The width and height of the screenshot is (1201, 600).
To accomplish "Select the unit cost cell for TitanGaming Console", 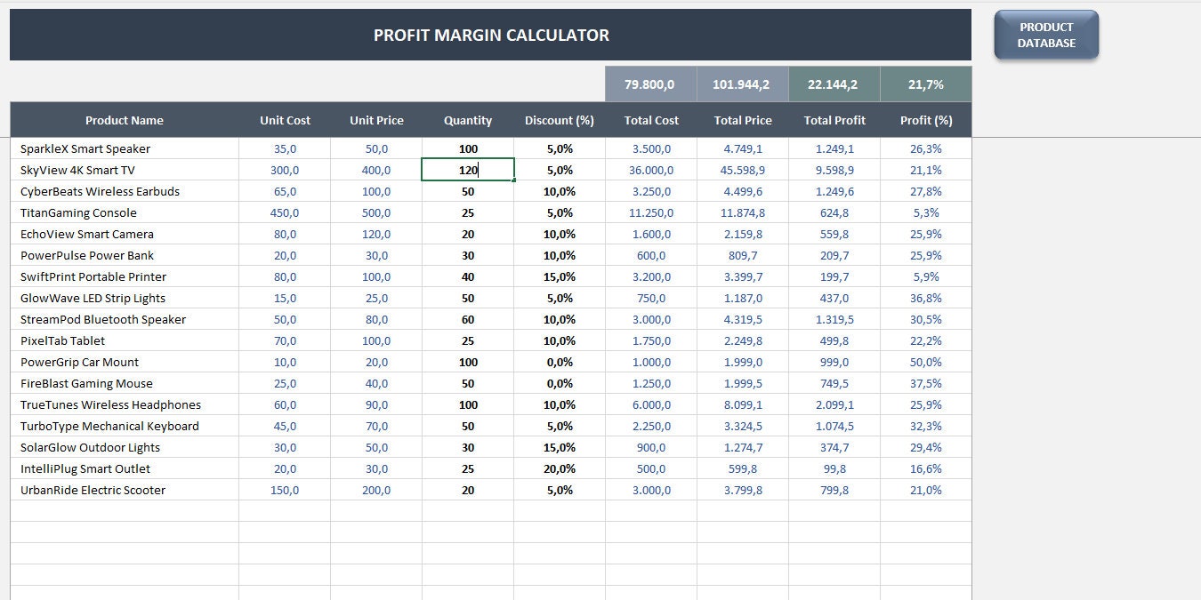I will 285,212.
